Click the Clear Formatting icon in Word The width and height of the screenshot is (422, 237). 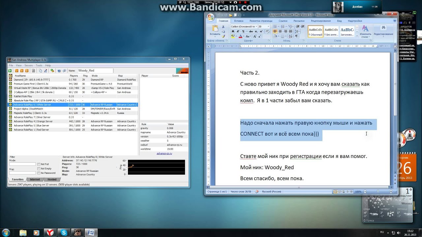point(267,31)
